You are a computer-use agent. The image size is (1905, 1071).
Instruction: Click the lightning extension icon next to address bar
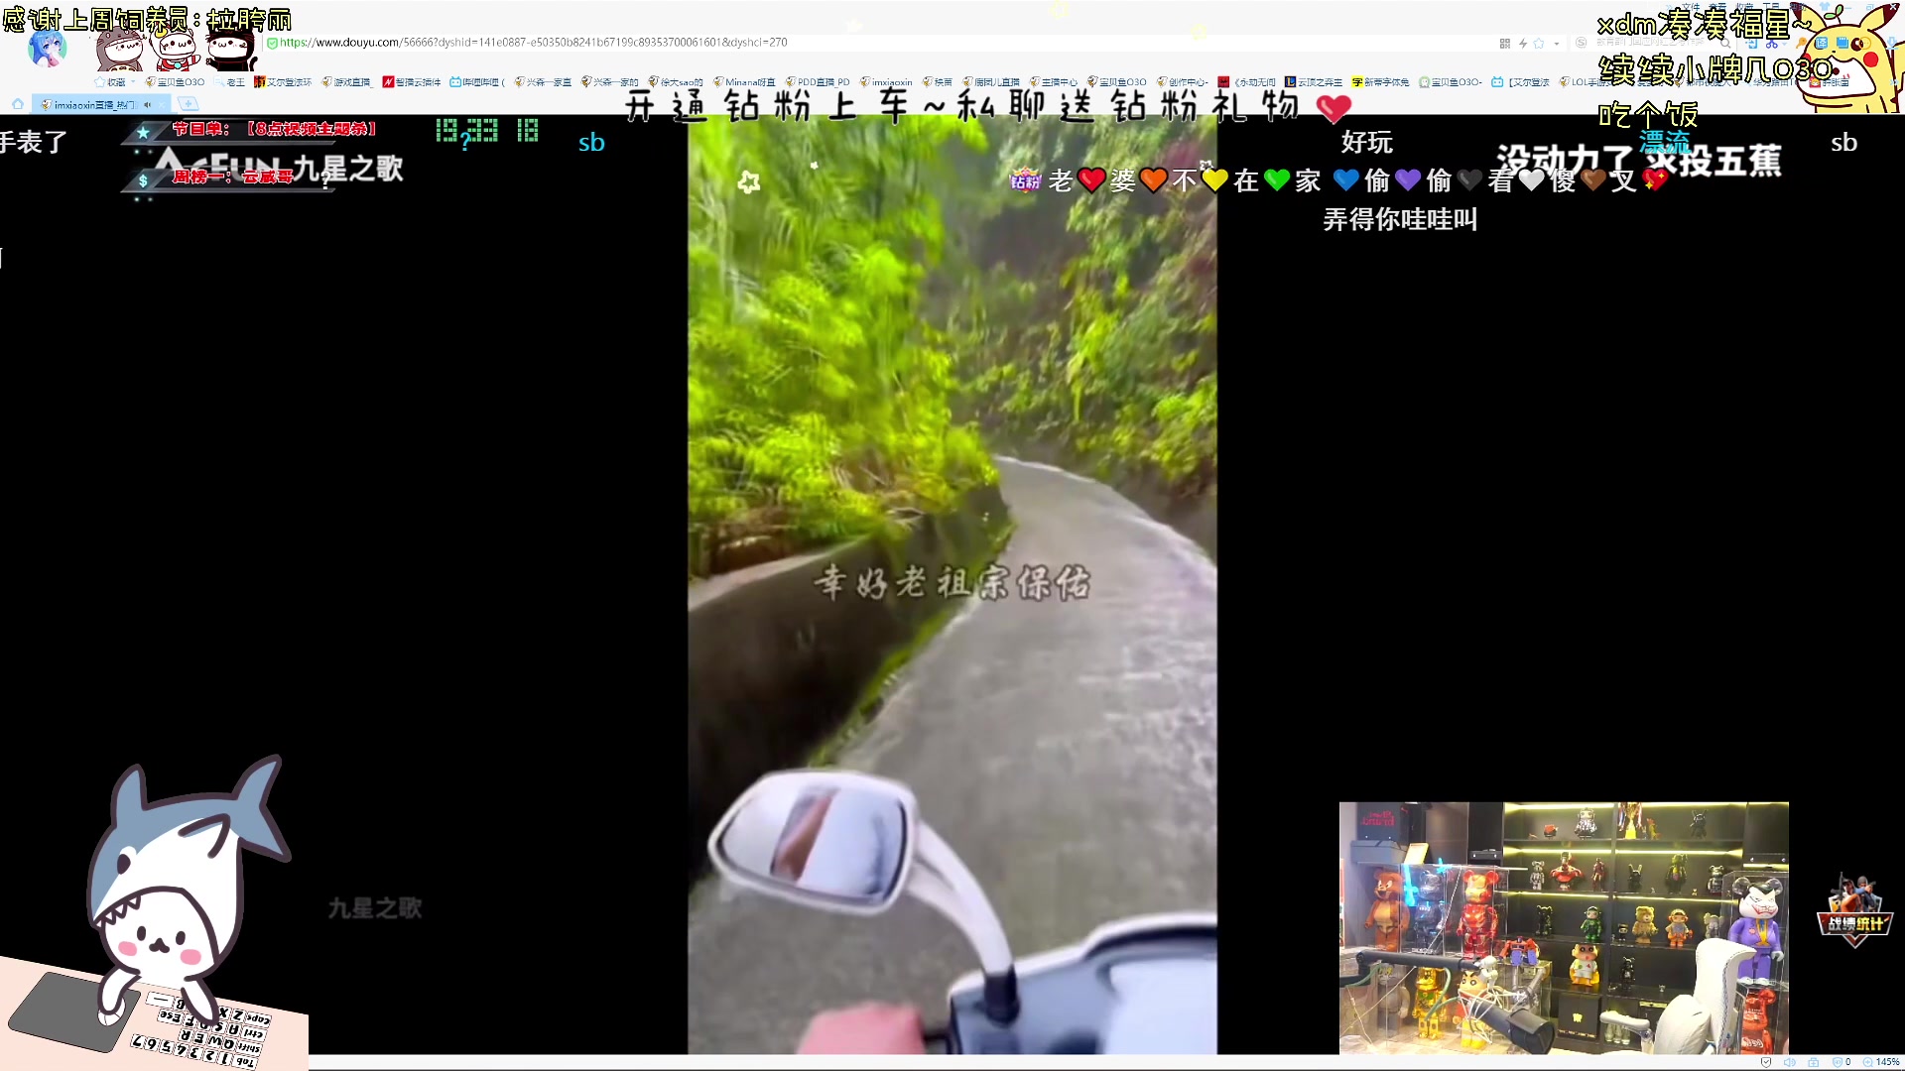tap(1522, 44)
